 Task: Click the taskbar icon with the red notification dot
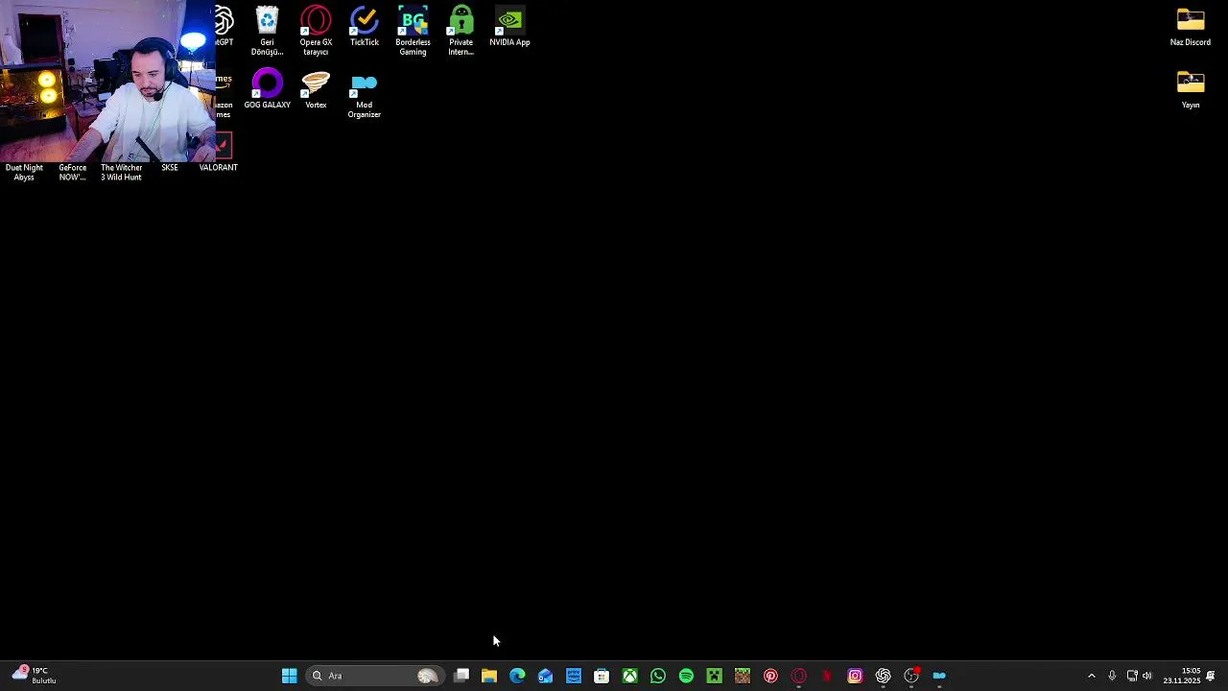tap(911, 676)
